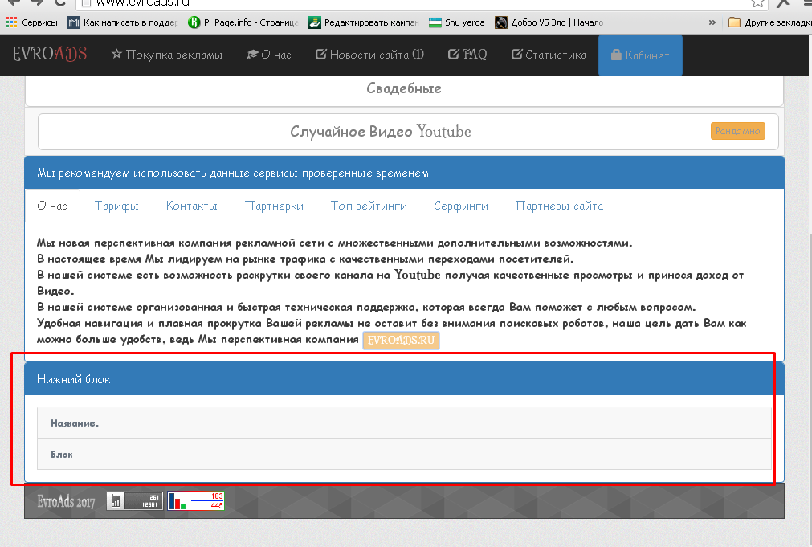Switch to the Серфинги tab
Image resolution: width=812 pixels, height=547 pixels.
(461, 206)
